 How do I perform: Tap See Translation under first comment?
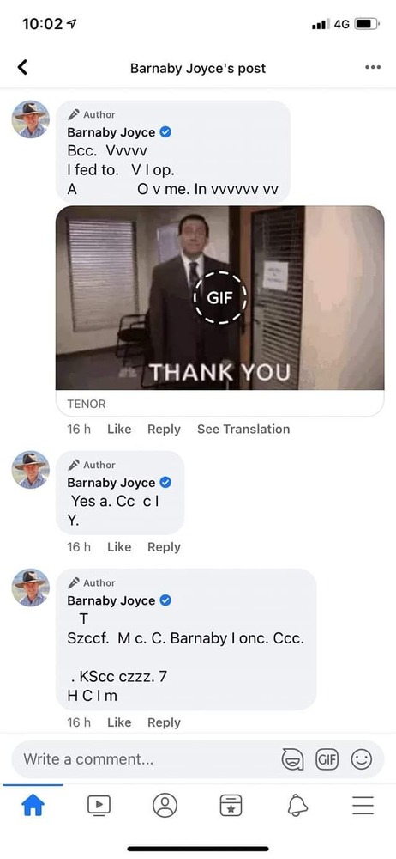coord(243,429)
